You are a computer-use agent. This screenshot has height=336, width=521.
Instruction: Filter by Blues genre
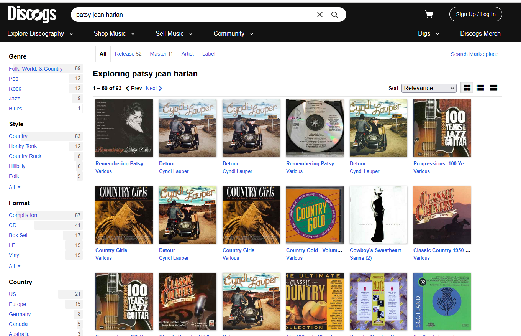coord(16,109)
